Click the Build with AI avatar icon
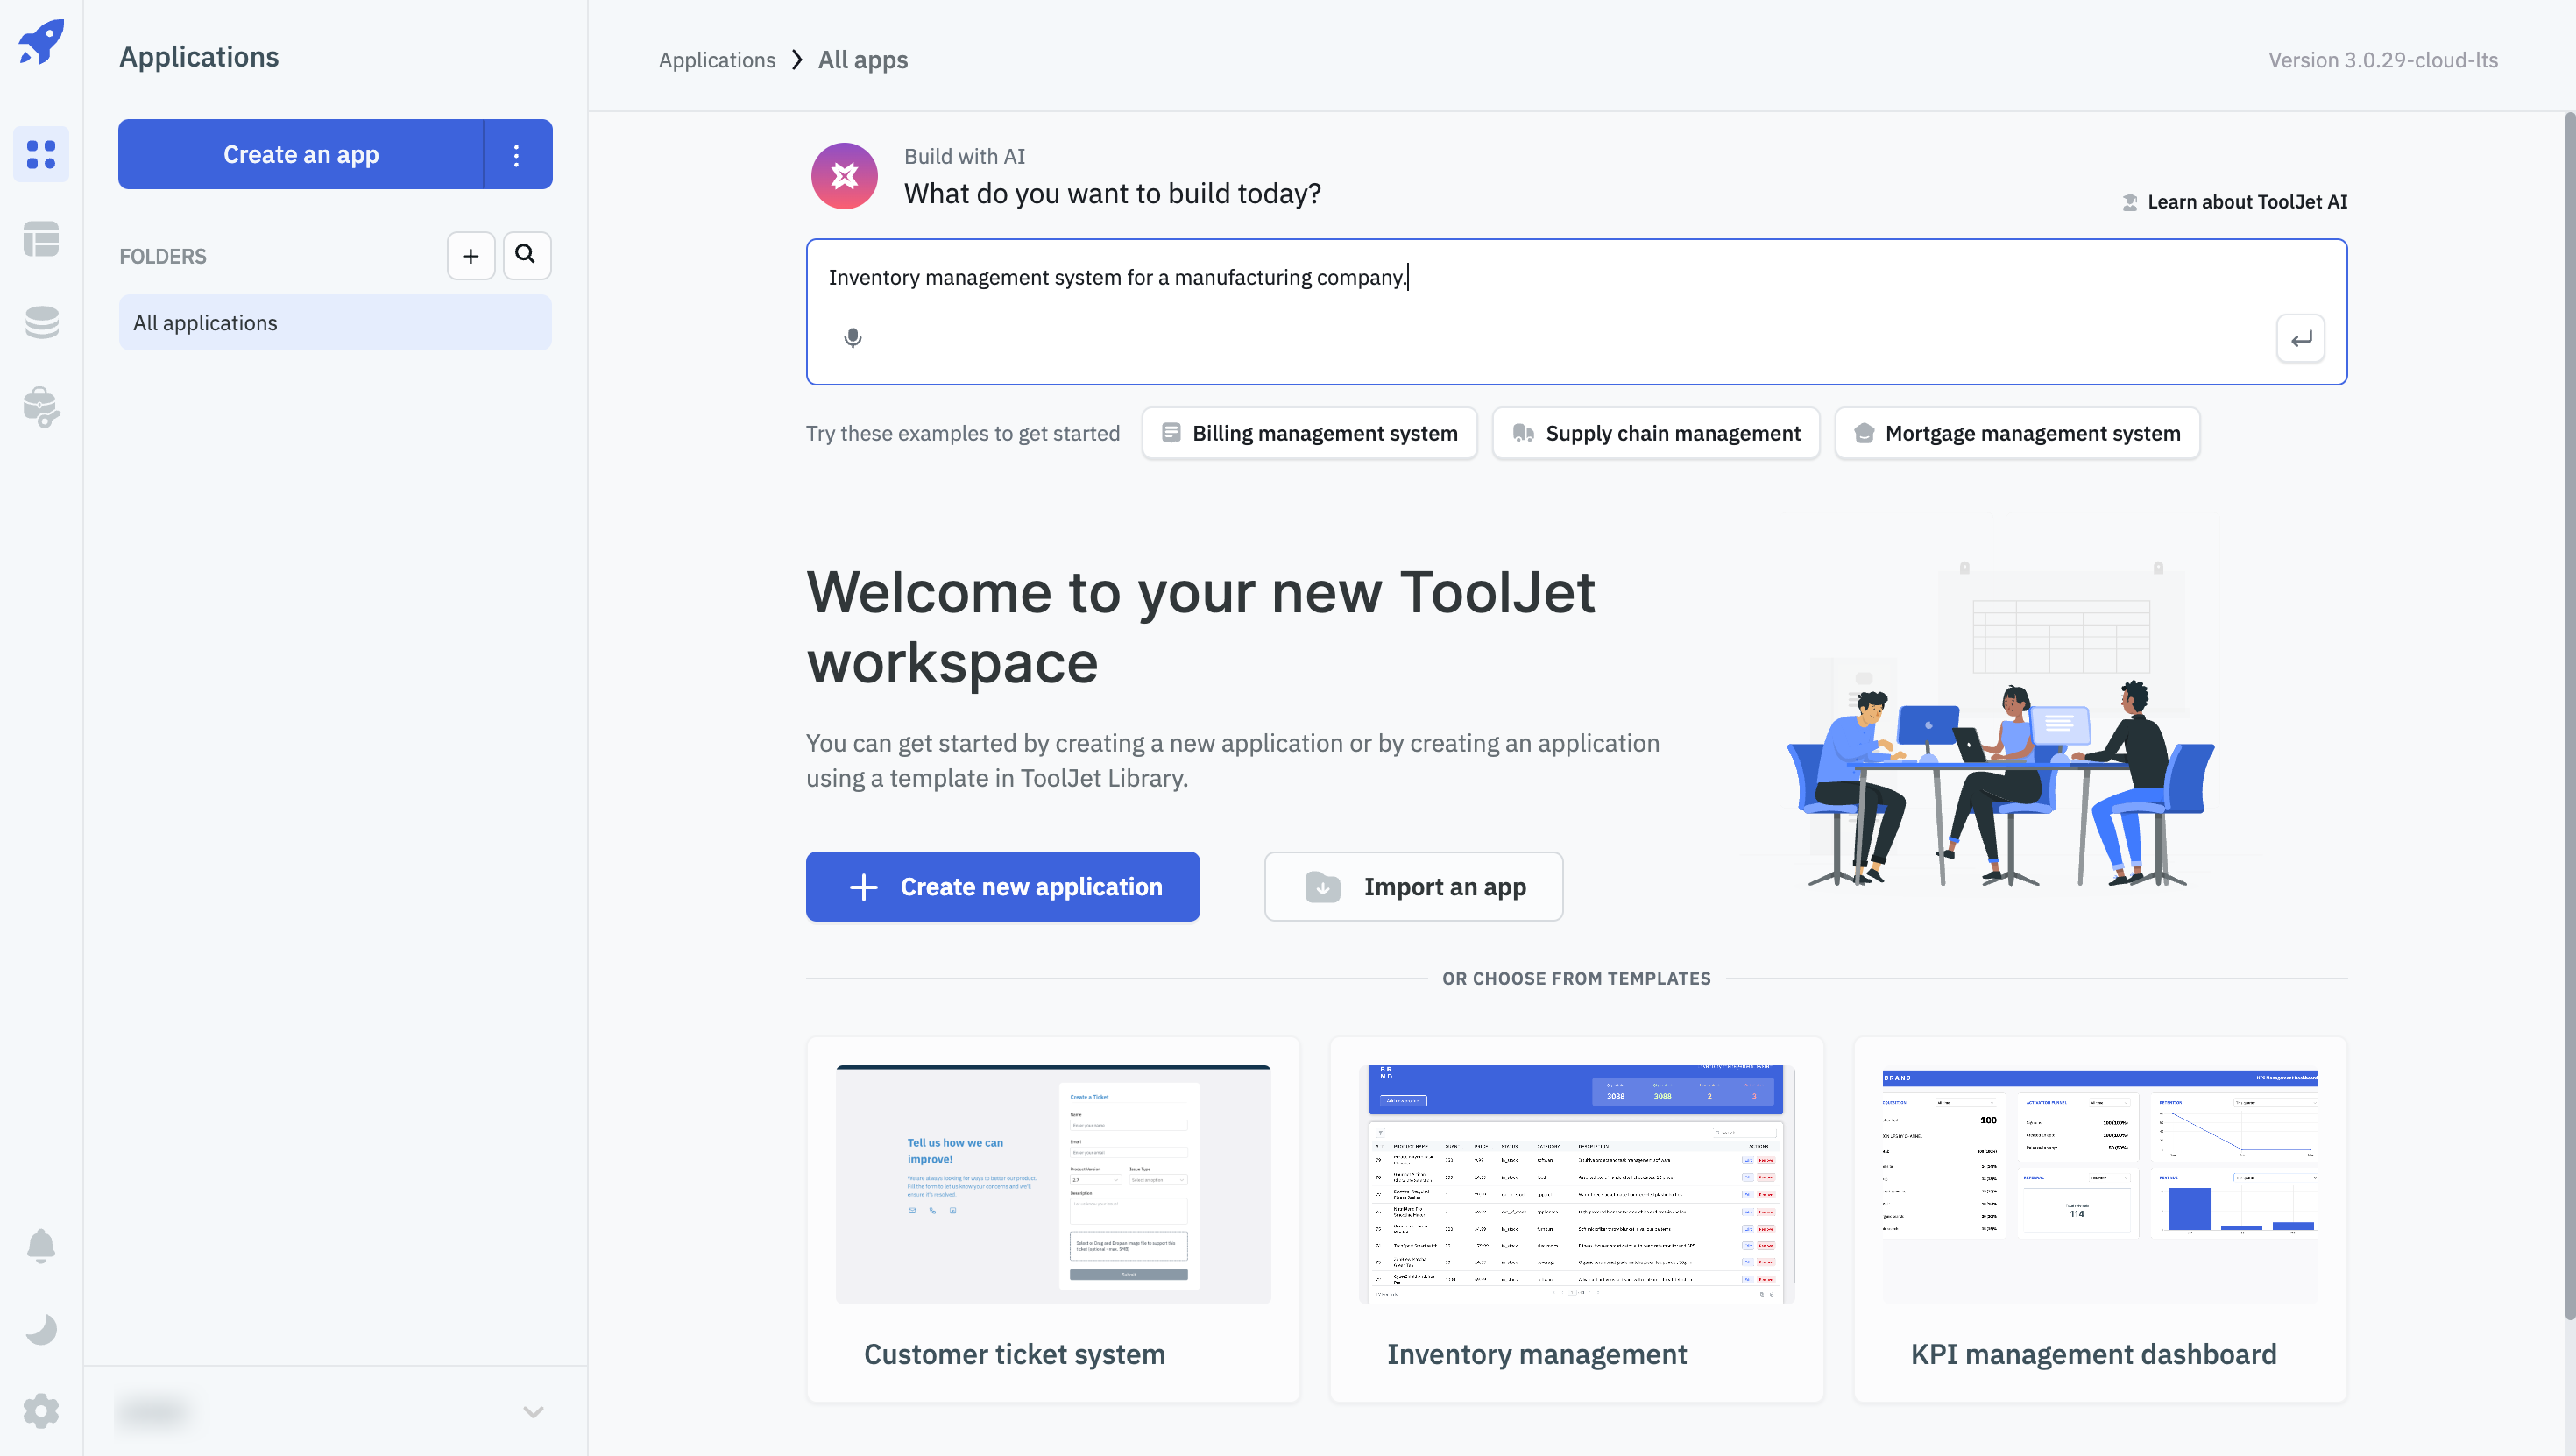Viewport: 2576px width, 1456px height. click(844, 175)
